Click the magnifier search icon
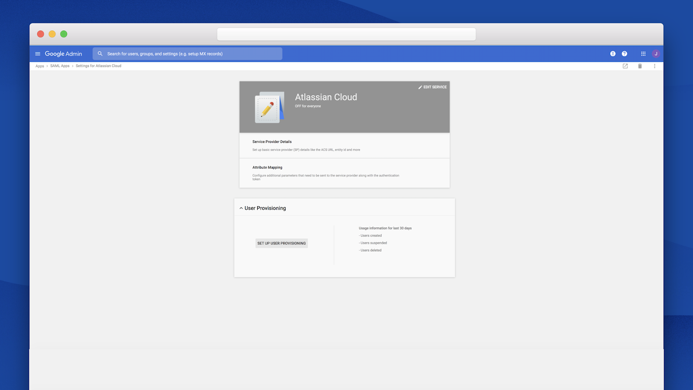Screen dimensions: 693x390 (100, 54)
